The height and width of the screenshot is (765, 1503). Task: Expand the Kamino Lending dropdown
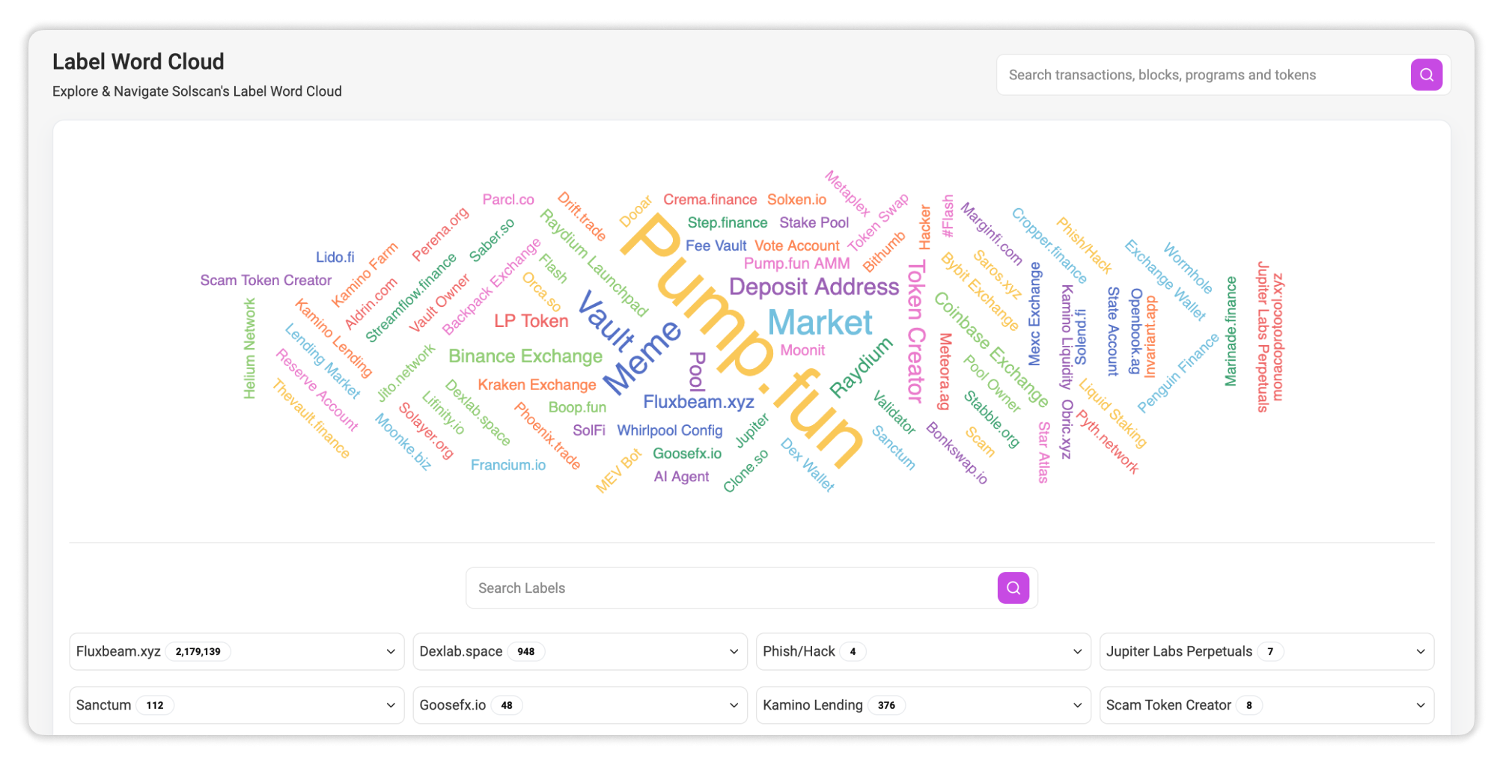1076,706
